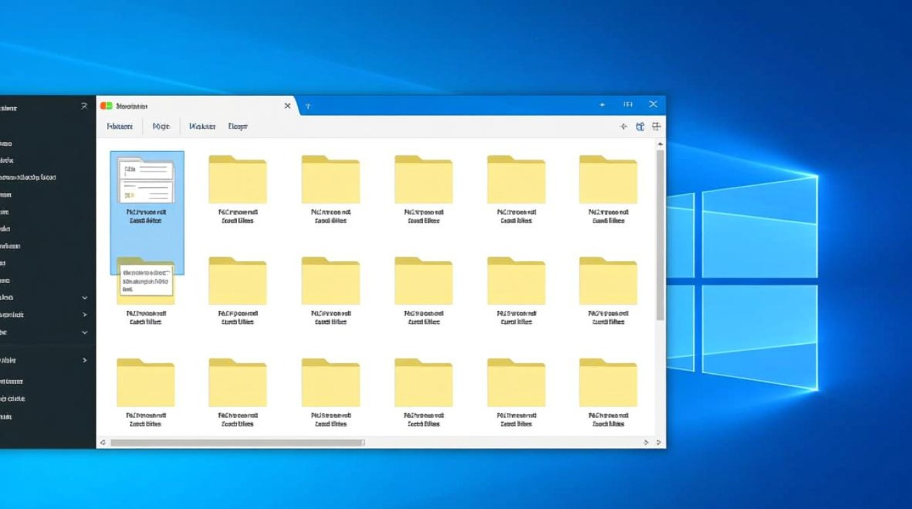Click the small arrow icon beside the toolbar icon group
The height and width of the screenshot is (509, 912).
[x=624, y=126]
